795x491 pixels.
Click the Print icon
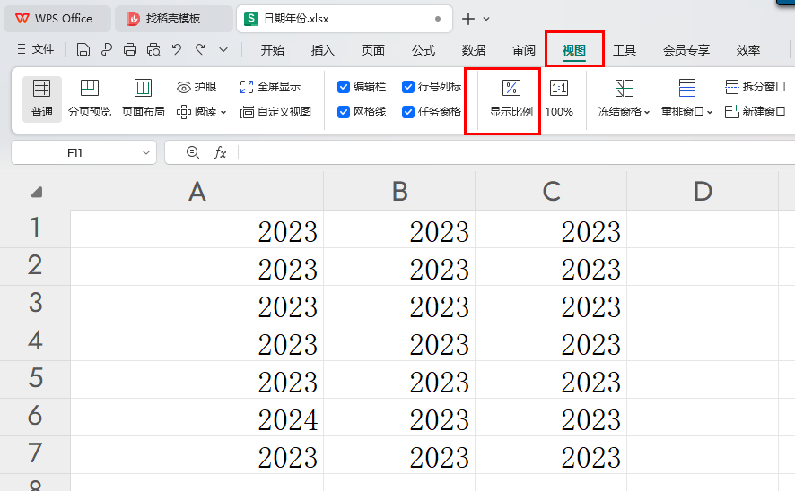point(130,49)
